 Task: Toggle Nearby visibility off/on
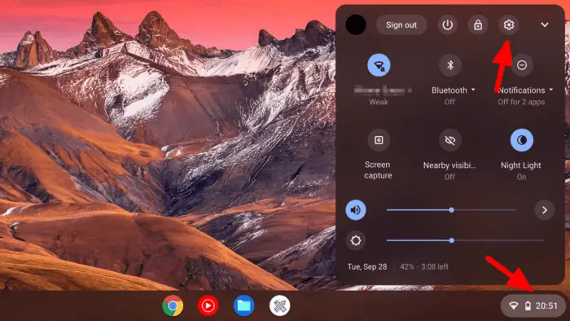point(450,140)
